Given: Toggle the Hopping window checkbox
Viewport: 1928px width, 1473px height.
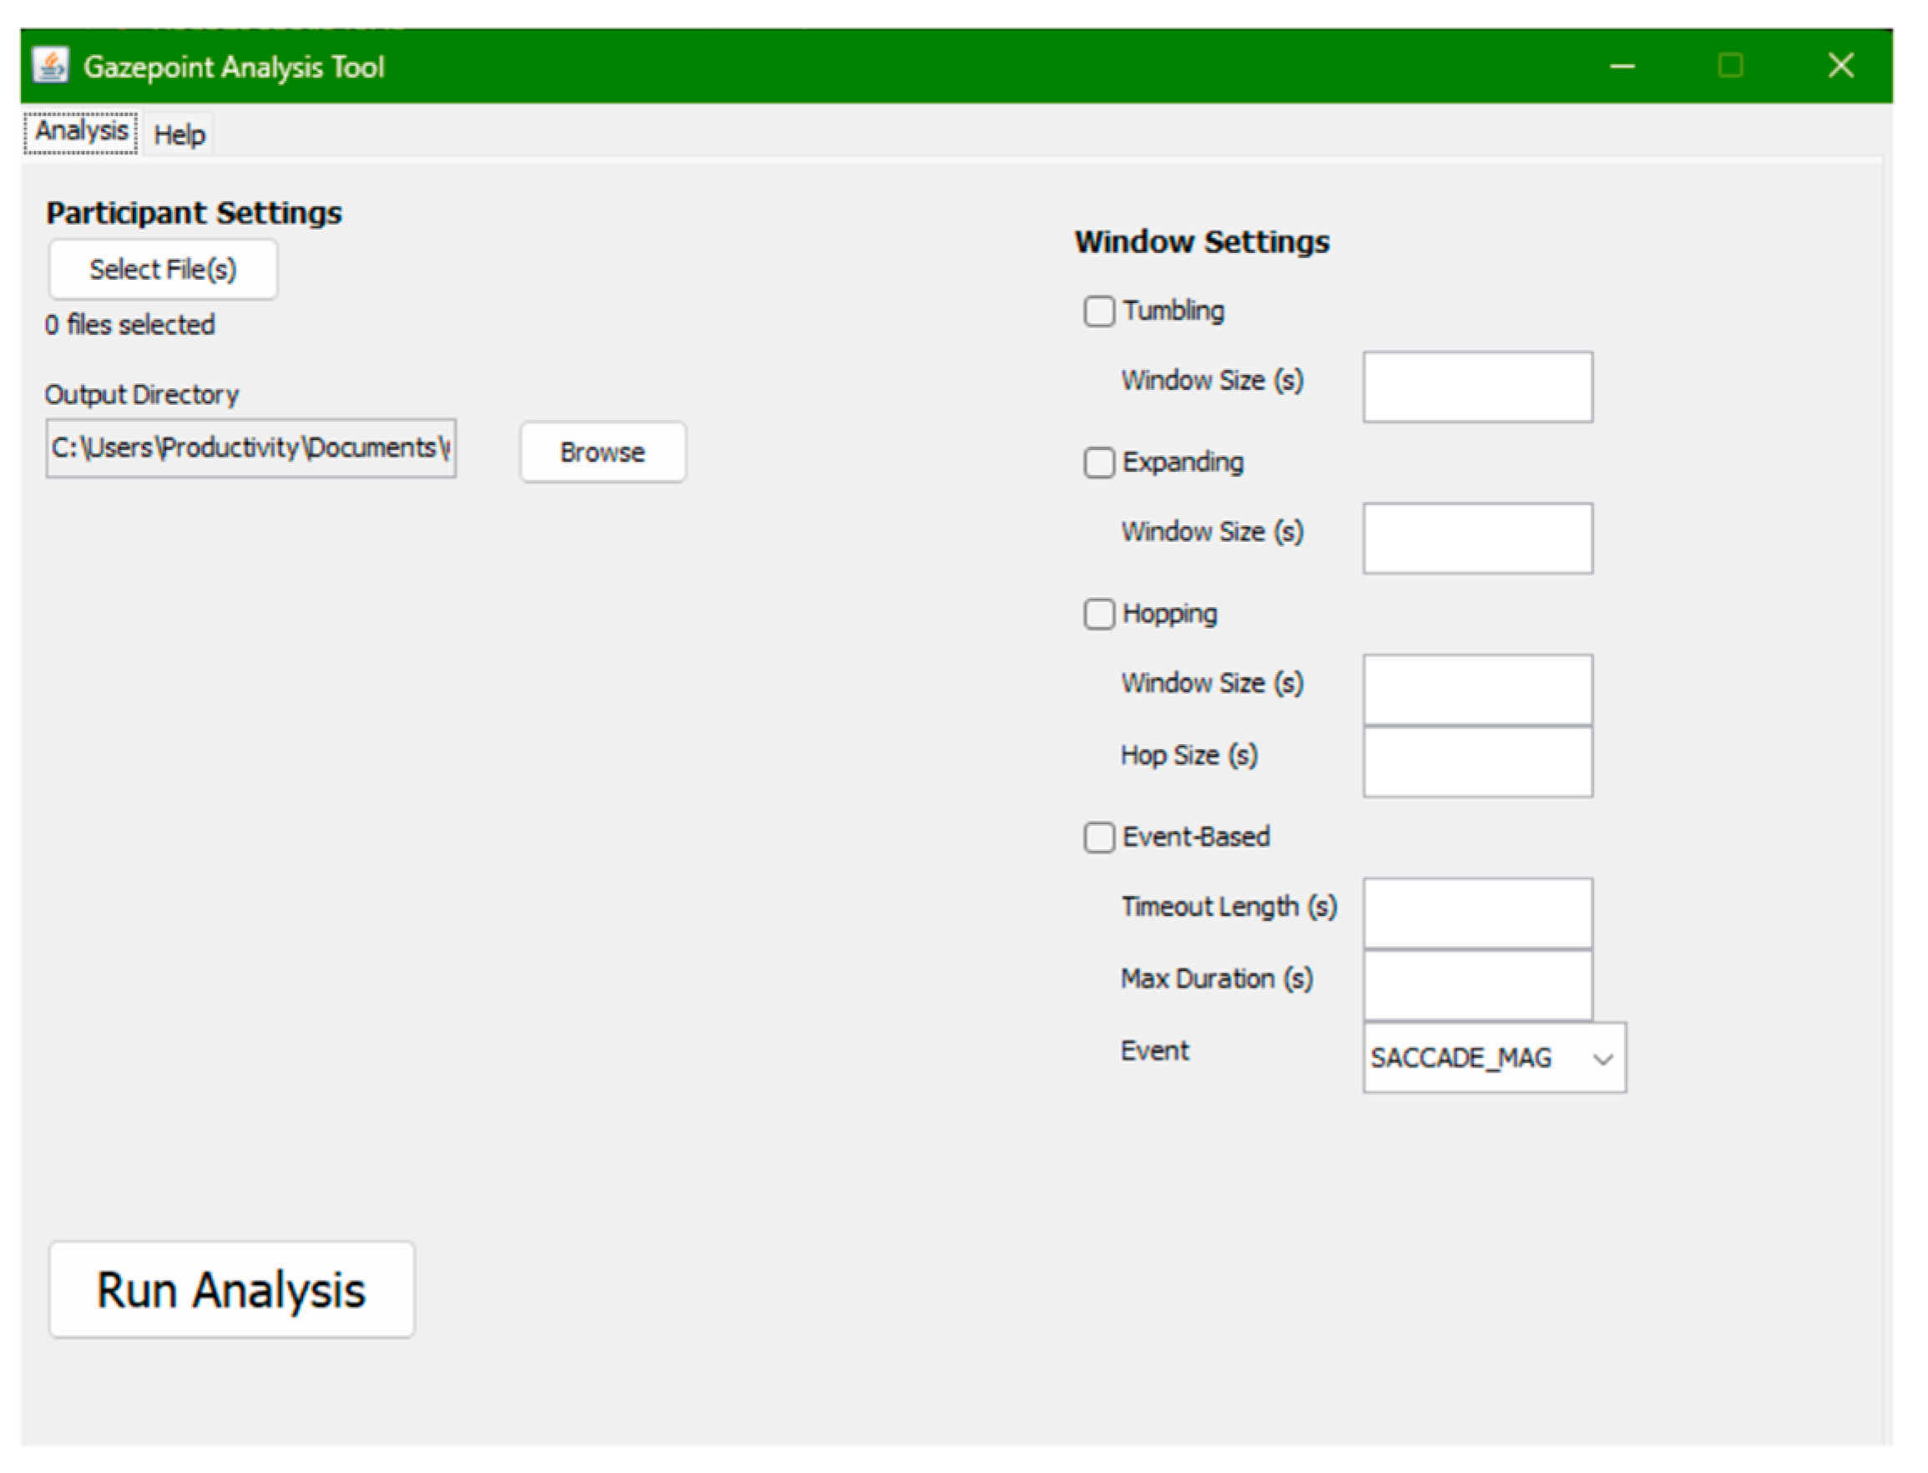Looking at the screenshot, I should click(1099, 615).
